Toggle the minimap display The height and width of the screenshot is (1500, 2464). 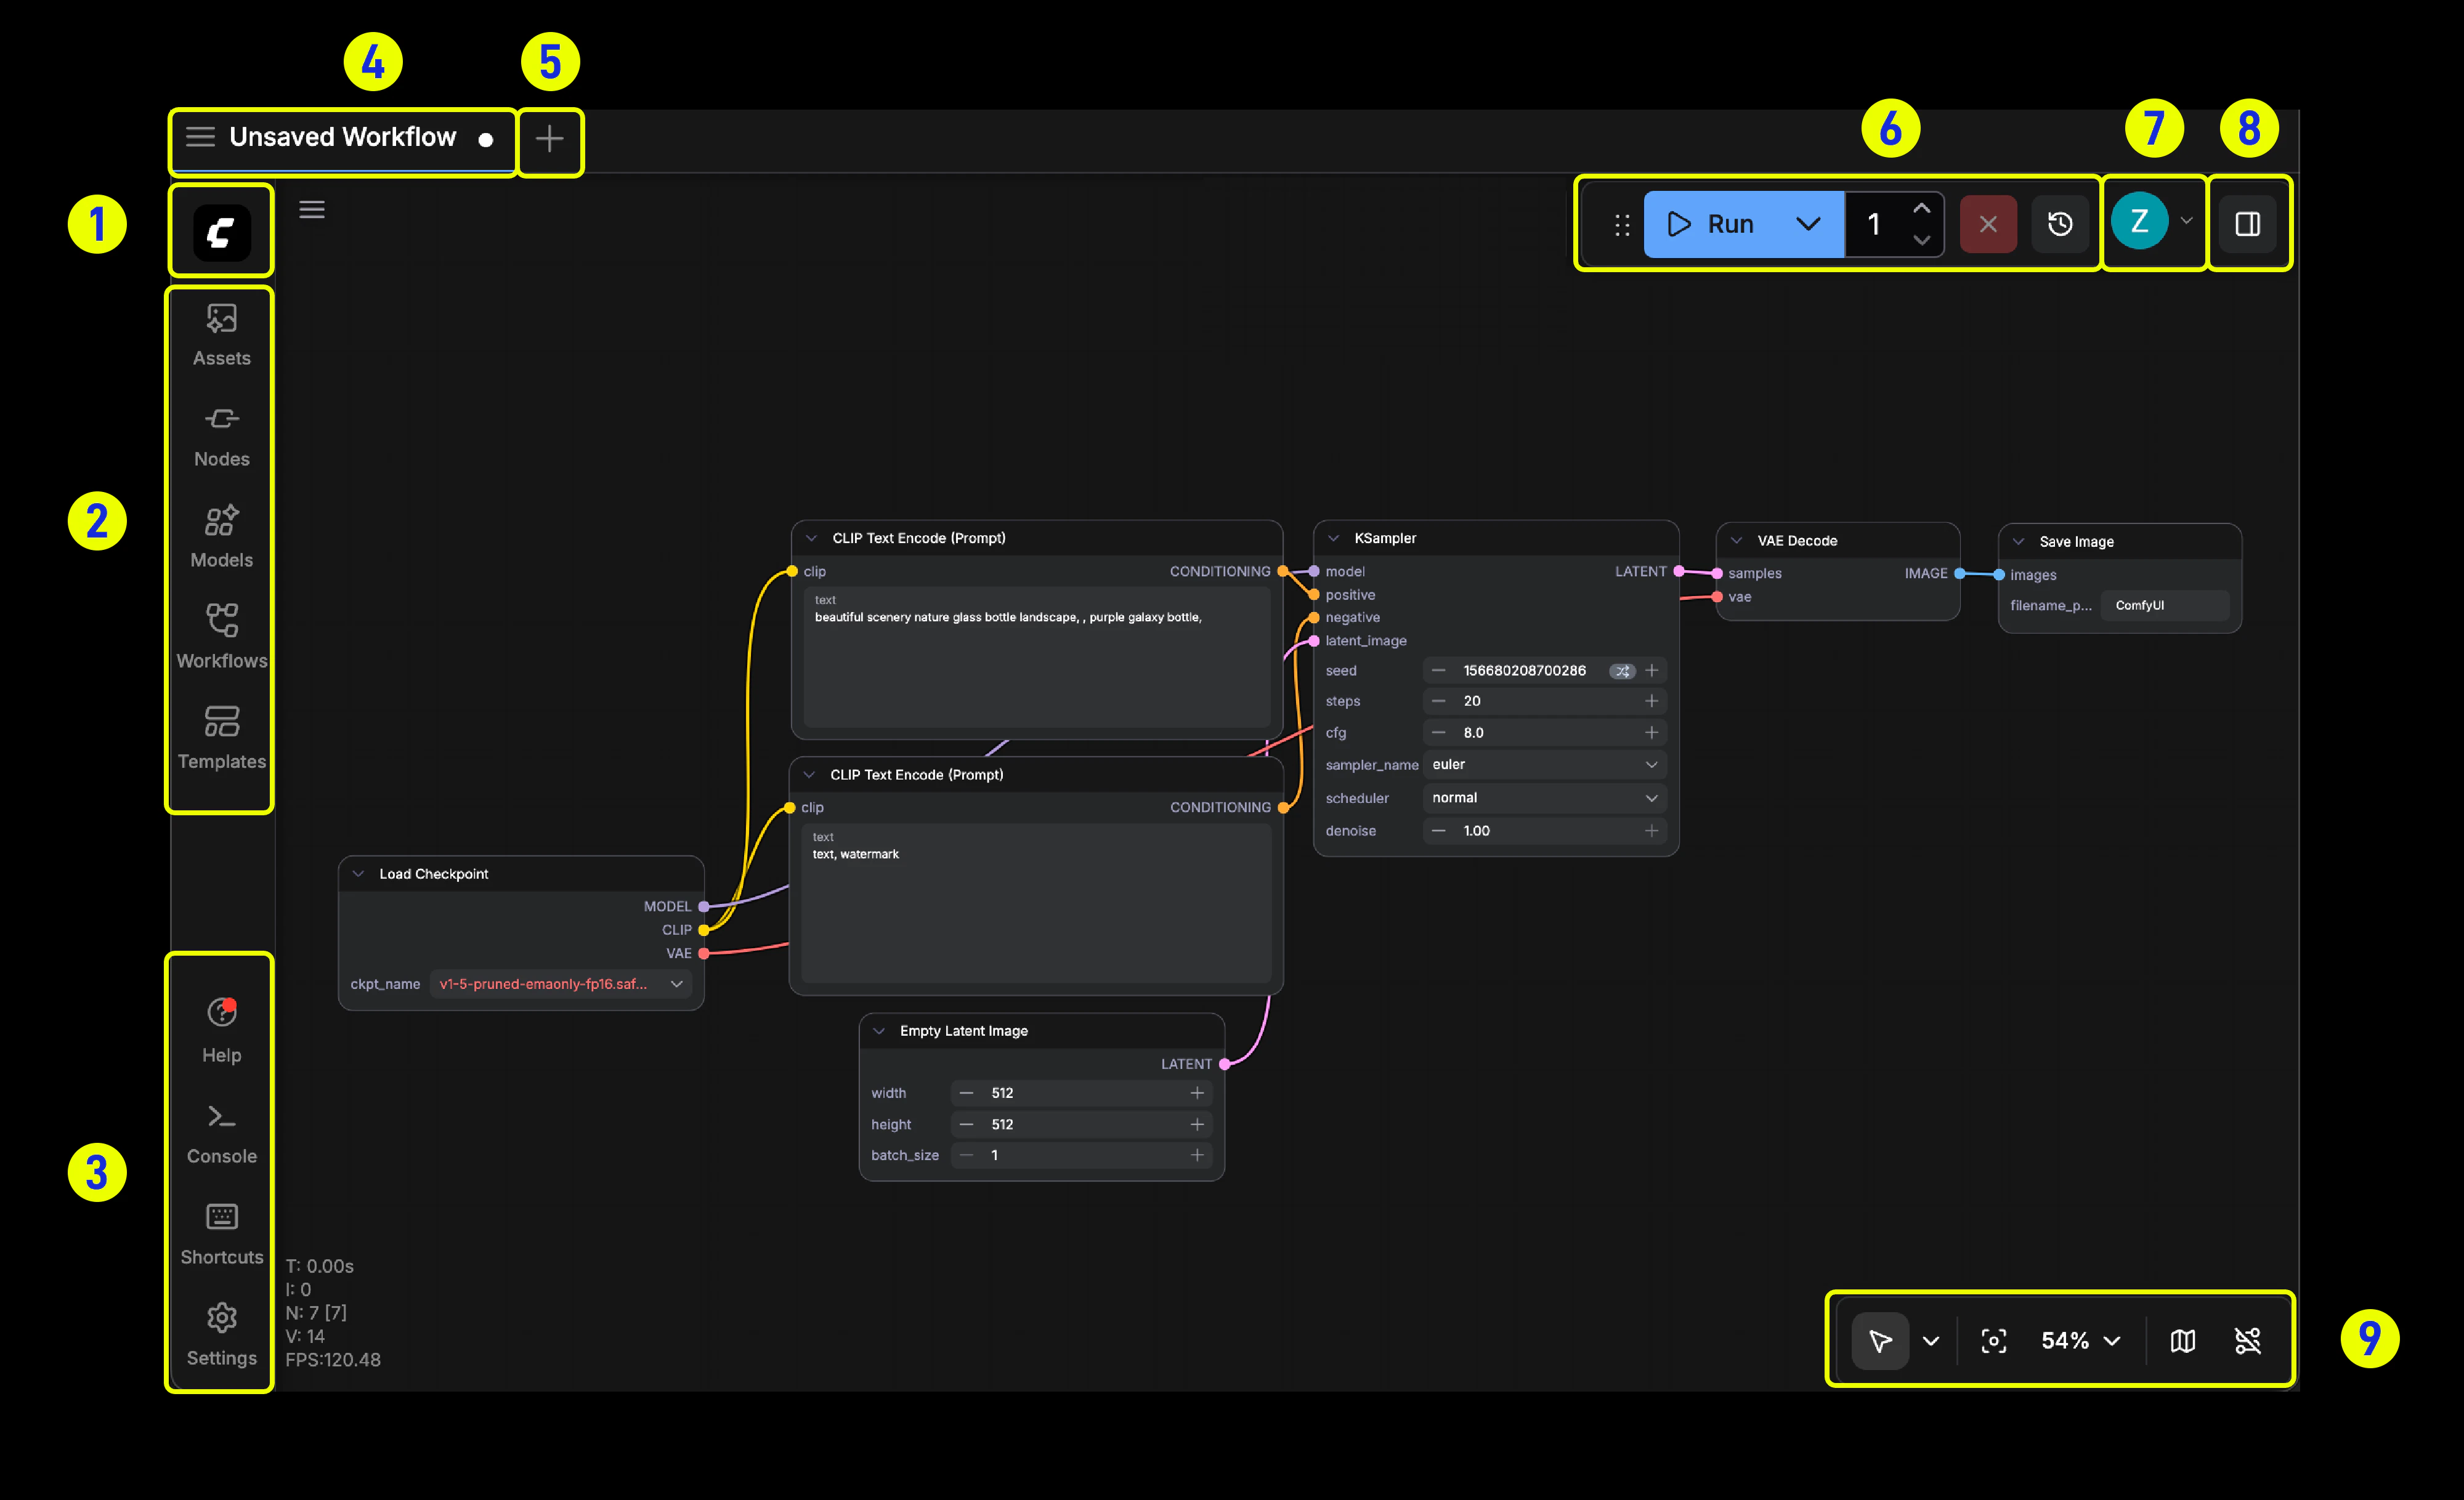pos(2183,1340)
